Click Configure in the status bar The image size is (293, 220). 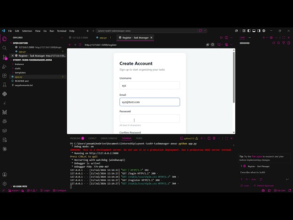(x=60, y=191)
